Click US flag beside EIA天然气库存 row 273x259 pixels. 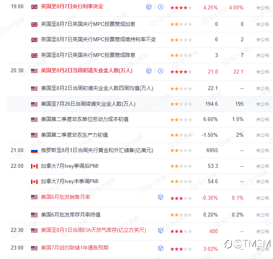34,230
